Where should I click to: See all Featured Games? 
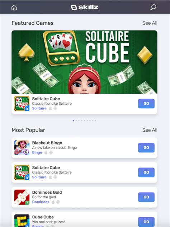tap(150, 23)
